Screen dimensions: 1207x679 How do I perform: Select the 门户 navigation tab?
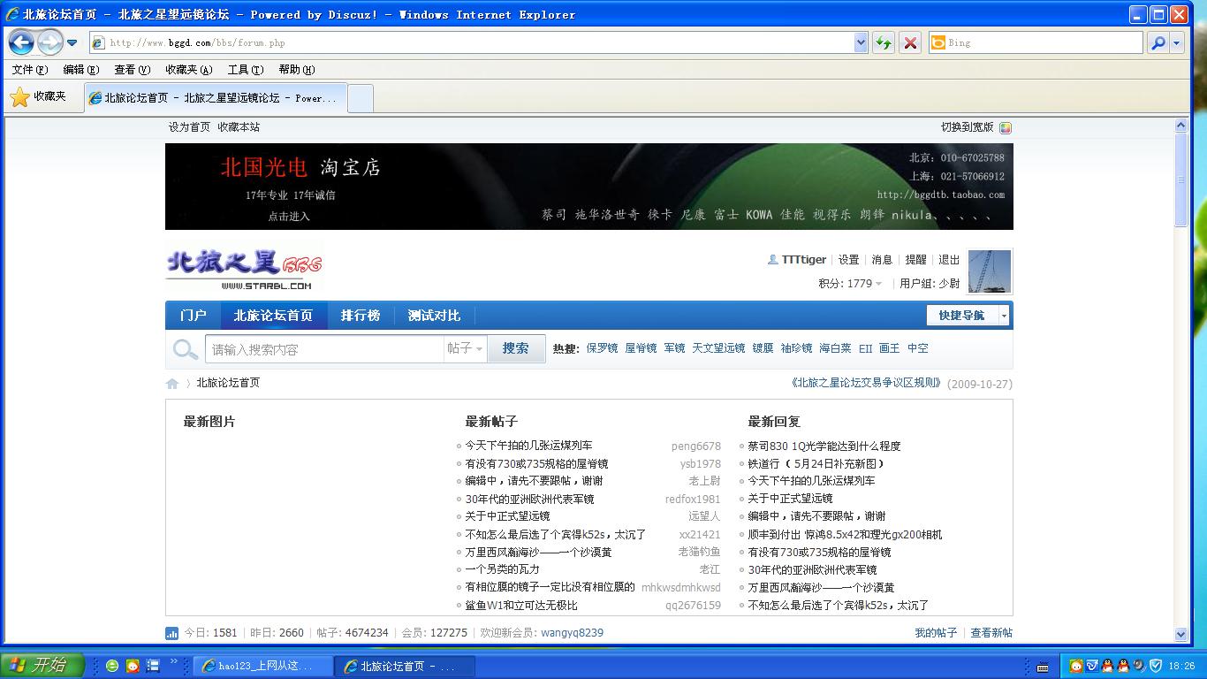coord(193,316)
